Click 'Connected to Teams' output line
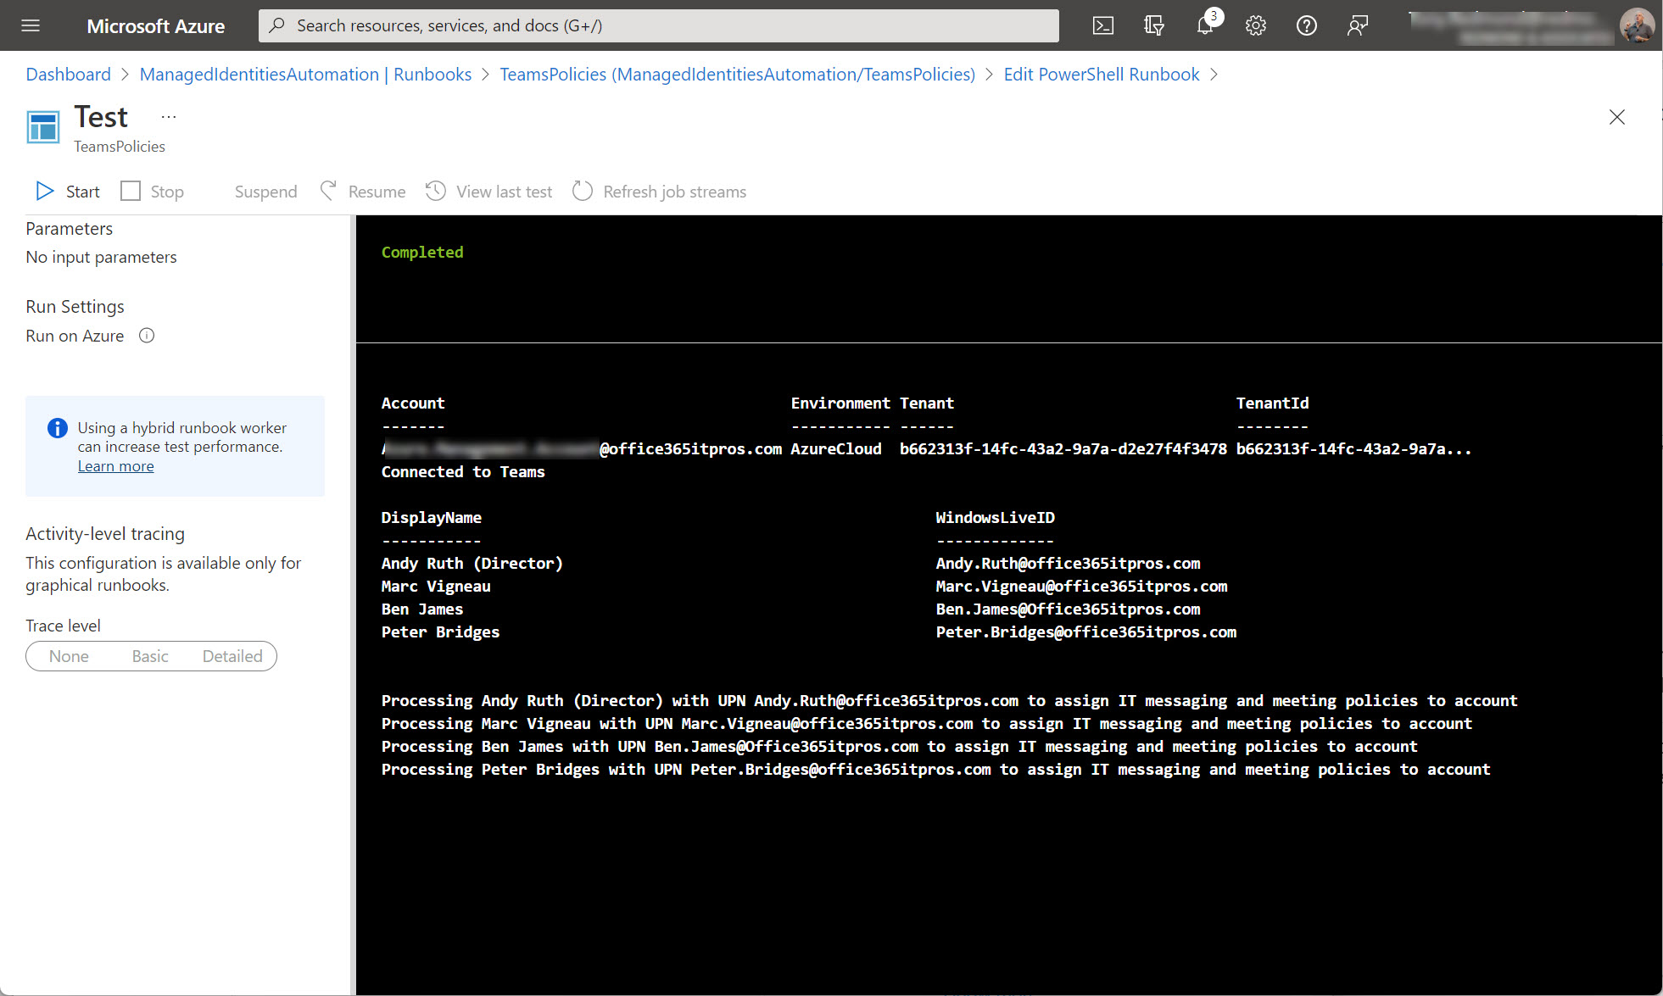This screenshot has width=1663, height=996. coord(463,472)
